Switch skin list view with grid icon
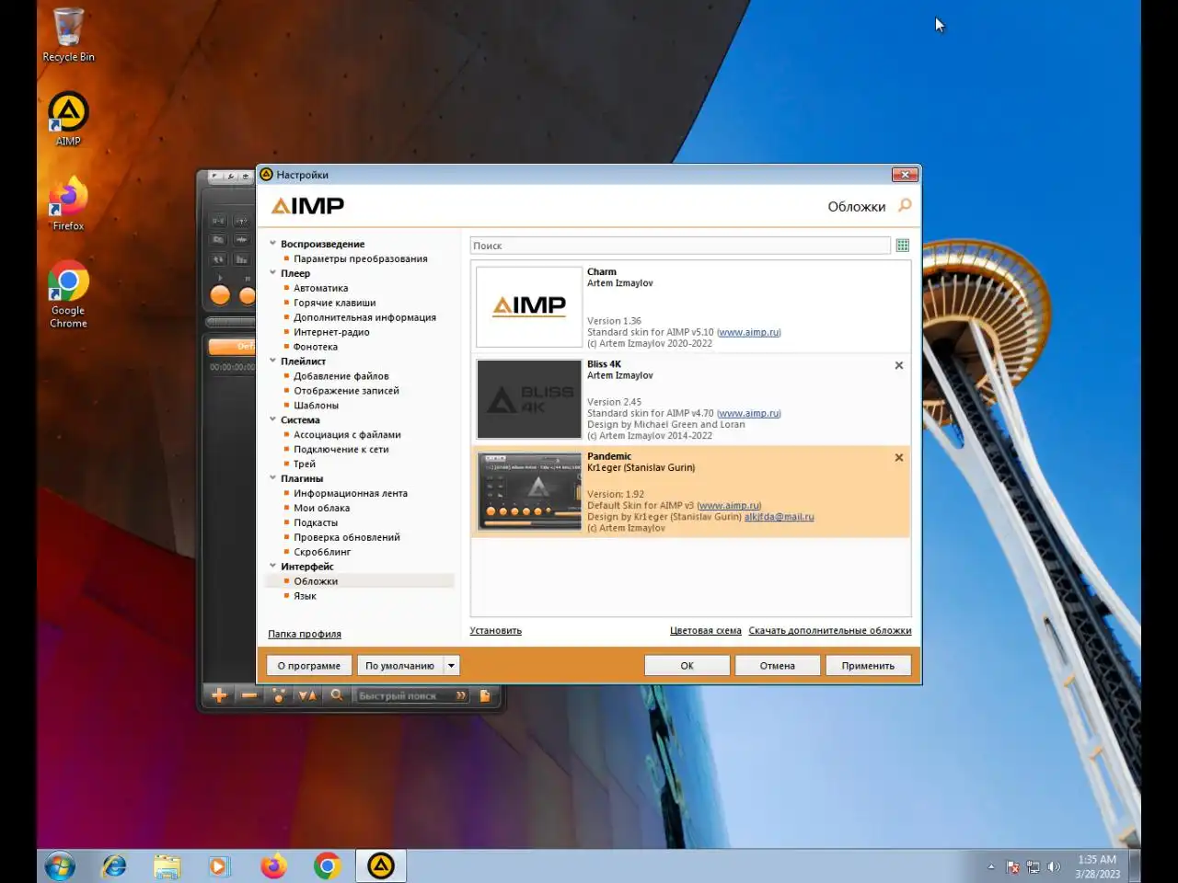 [903, 246]
